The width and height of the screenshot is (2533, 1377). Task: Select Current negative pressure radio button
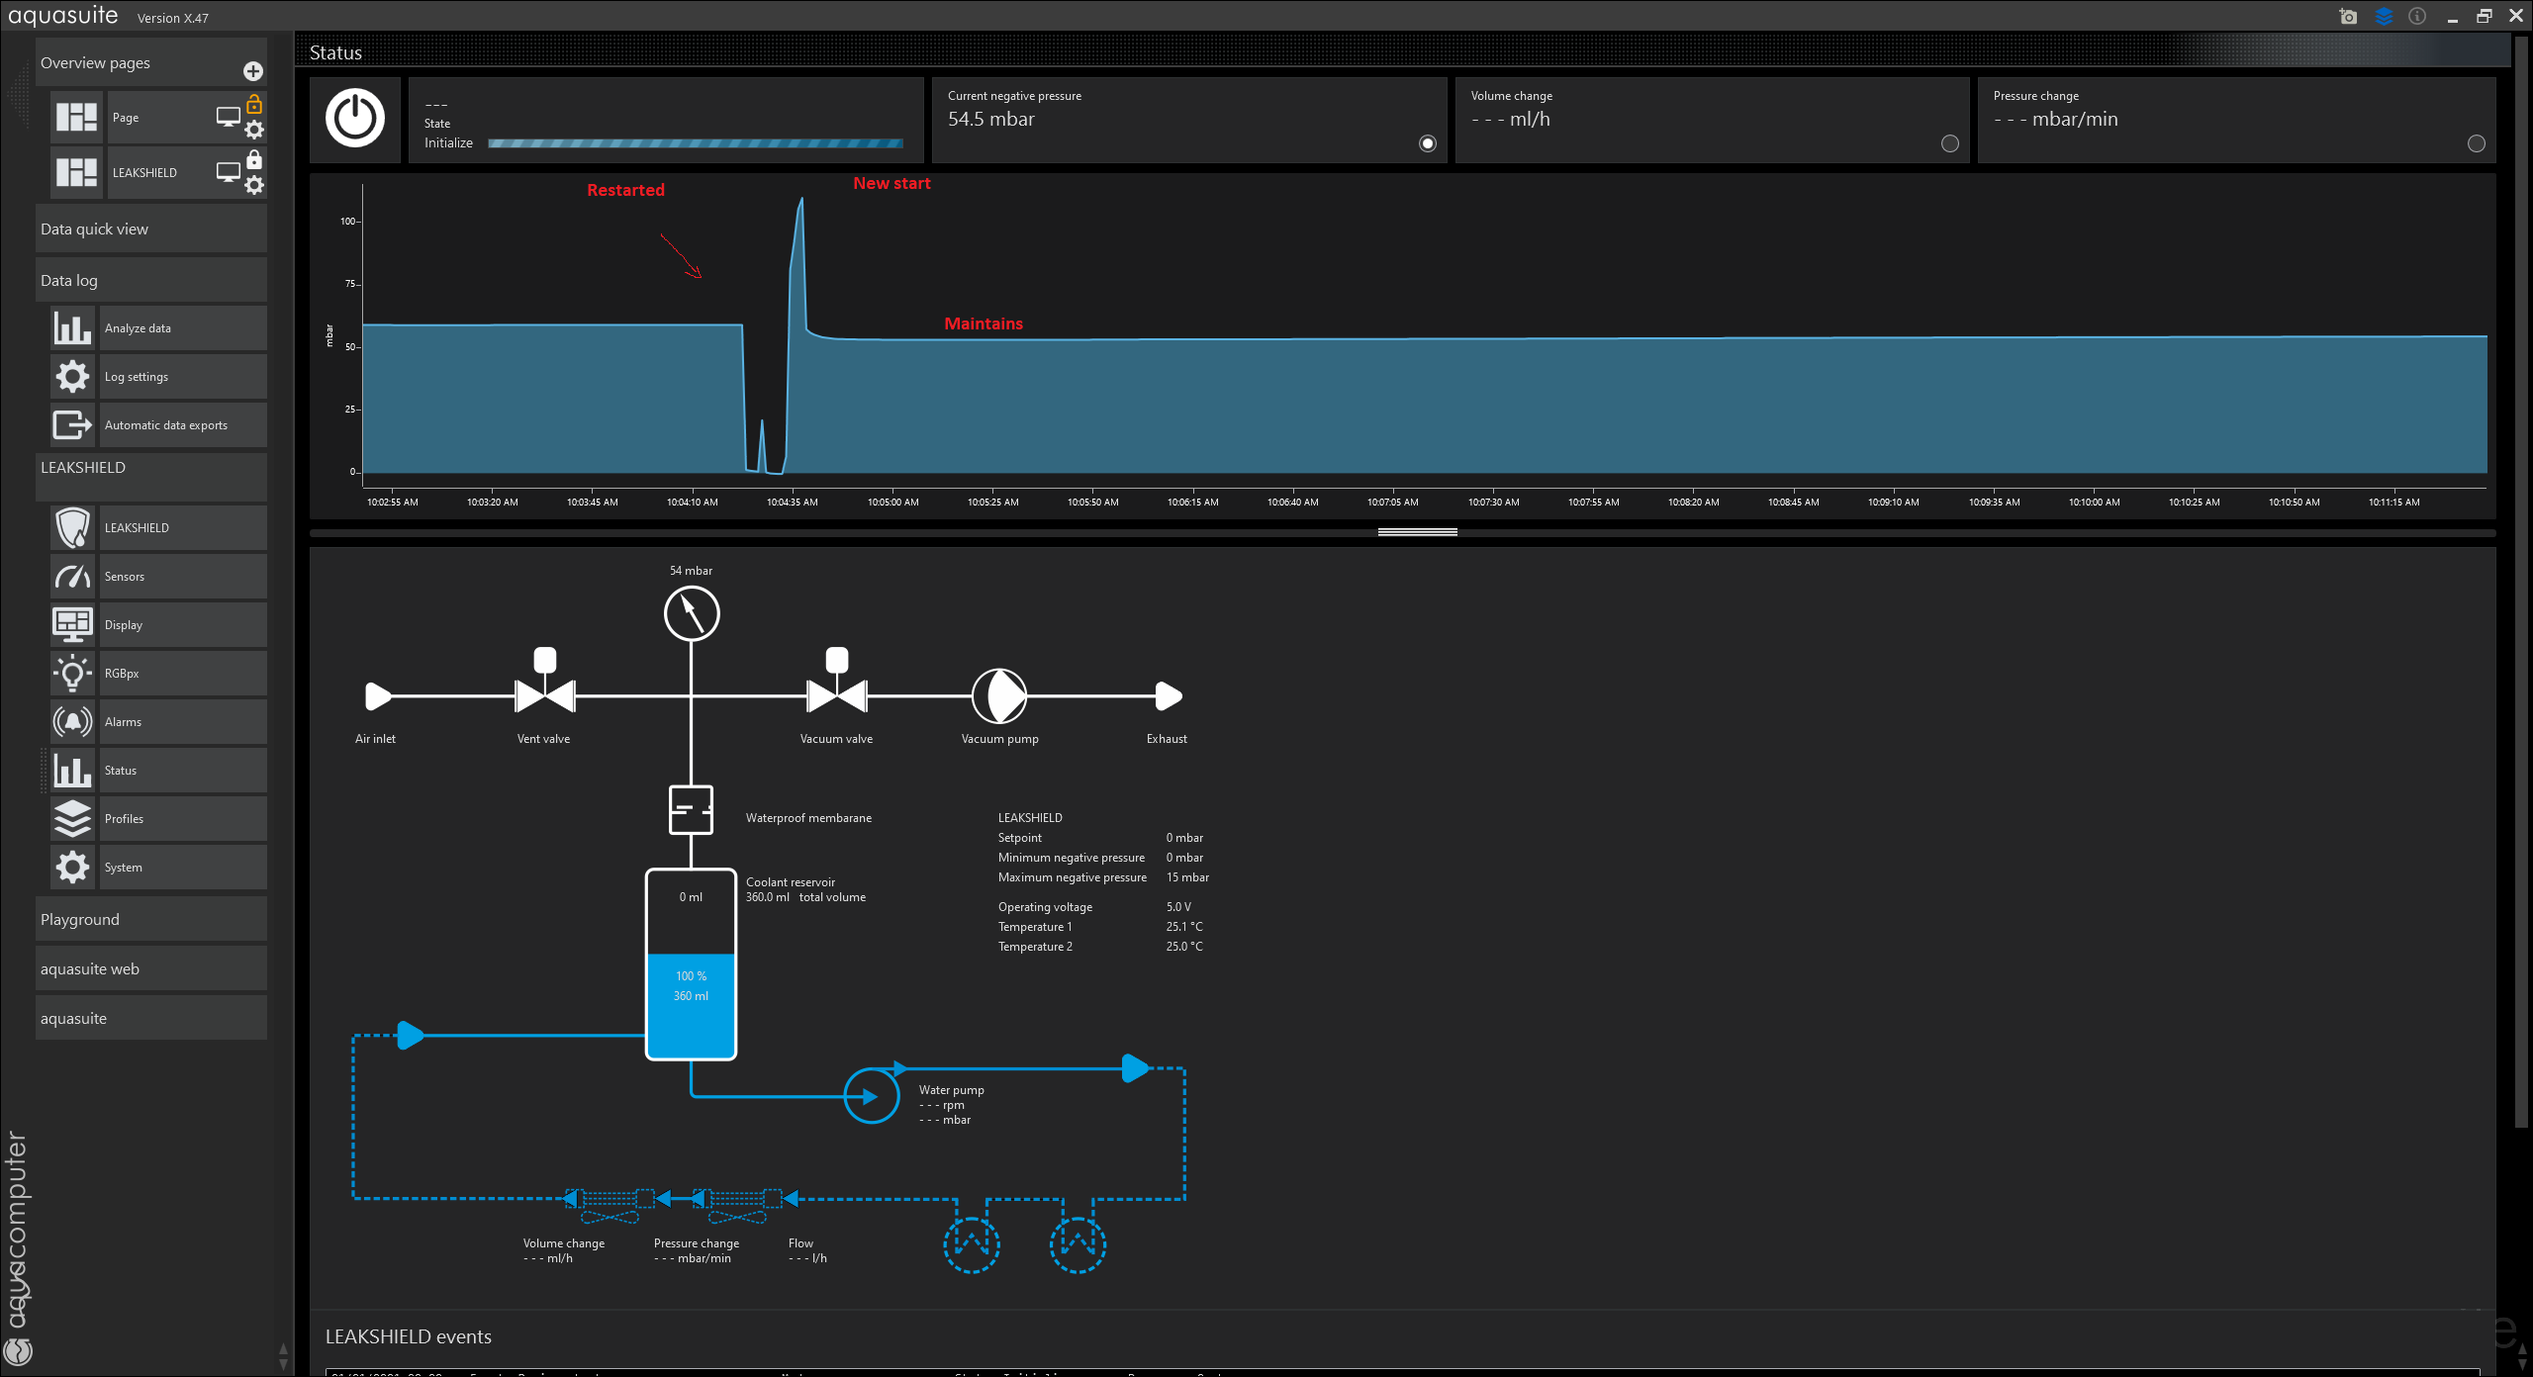pos(1427,143)
